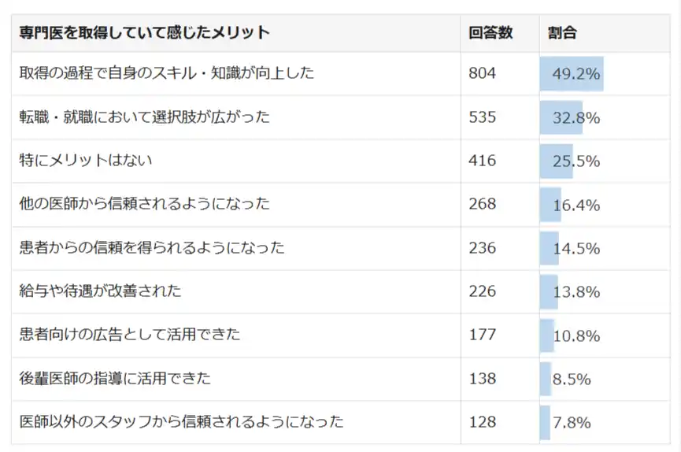
Task: Select the row 特にメリットはない
Action: (341, 161)
